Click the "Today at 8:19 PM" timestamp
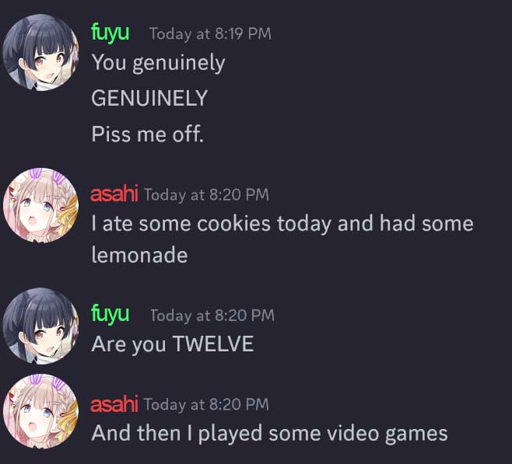The width and height of the screenshot is (512, 464). pyautogui.click(x=210, y=34)
